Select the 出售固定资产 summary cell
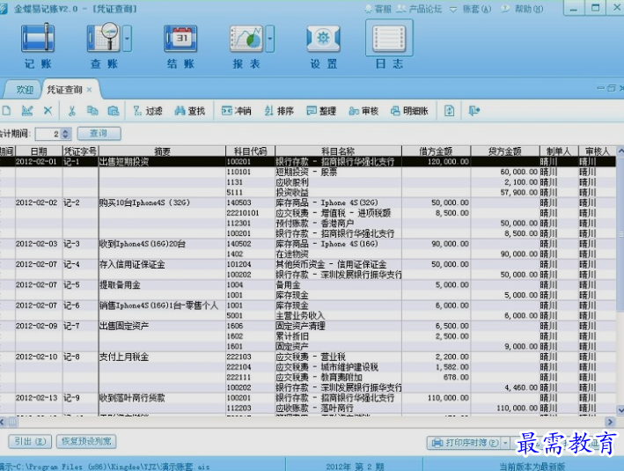 click(162, 326)
